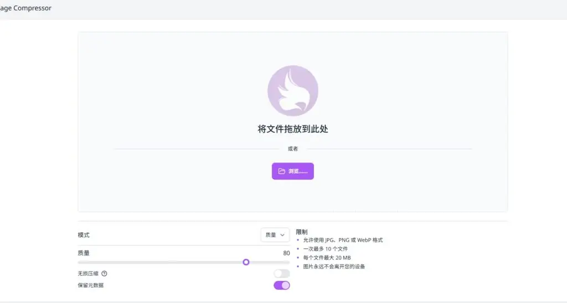
Task: Click the 质量 slider label
Action: point(84,253)
